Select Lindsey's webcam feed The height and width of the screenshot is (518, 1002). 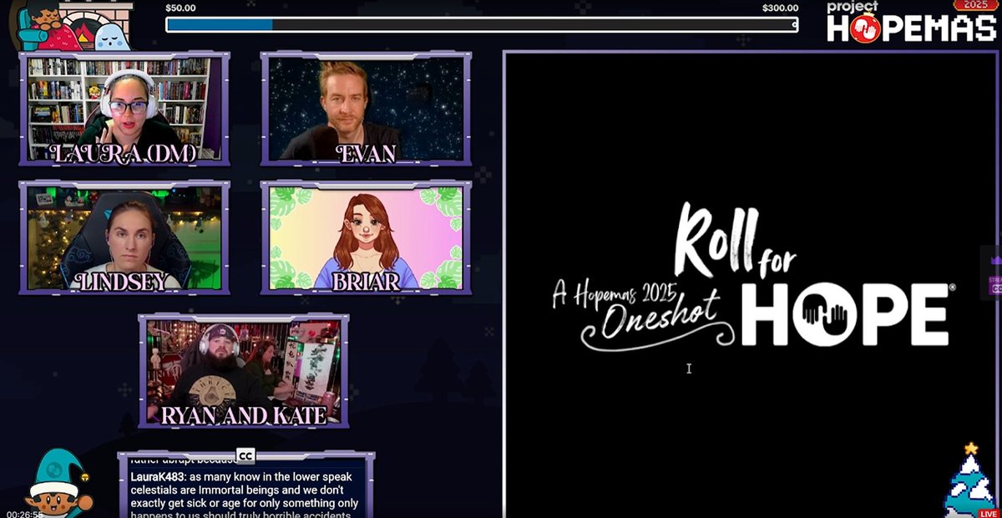(x=124, y=238)
